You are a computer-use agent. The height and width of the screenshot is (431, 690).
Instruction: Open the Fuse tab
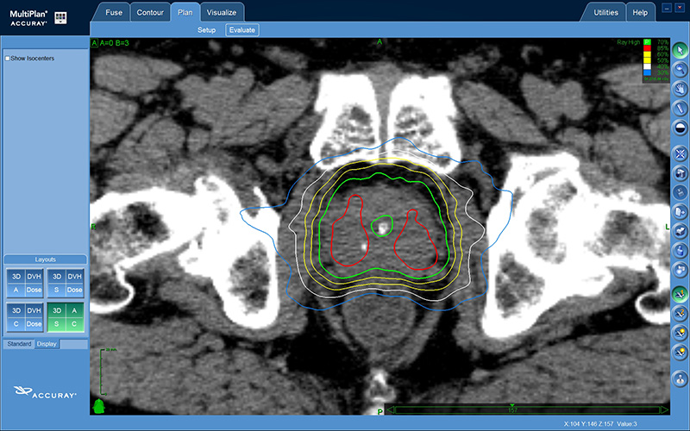(x=114, y=13)
